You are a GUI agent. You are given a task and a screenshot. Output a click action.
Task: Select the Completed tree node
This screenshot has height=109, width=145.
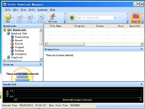(x=17, y=58)
